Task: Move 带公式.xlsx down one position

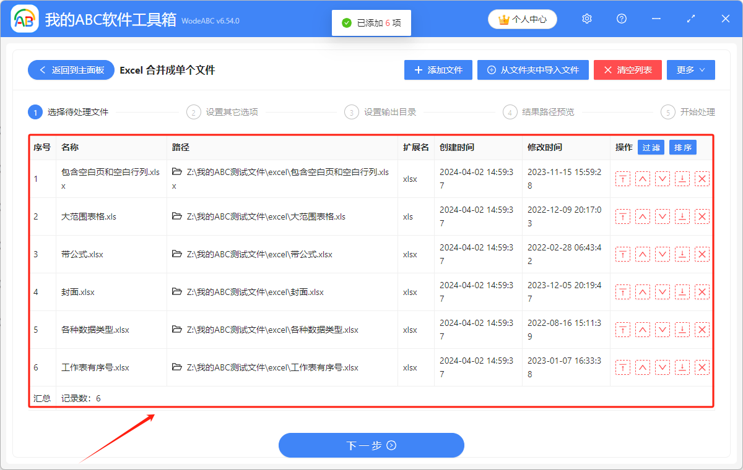Action: (663, 254)
